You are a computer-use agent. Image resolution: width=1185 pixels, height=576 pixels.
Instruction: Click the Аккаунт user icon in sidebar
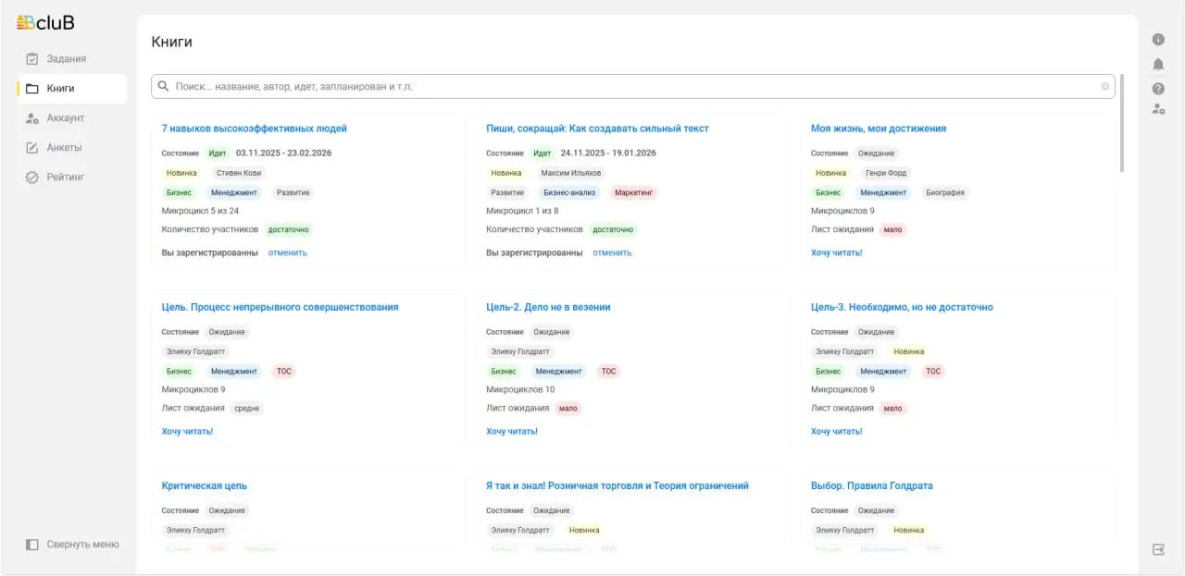32,118
